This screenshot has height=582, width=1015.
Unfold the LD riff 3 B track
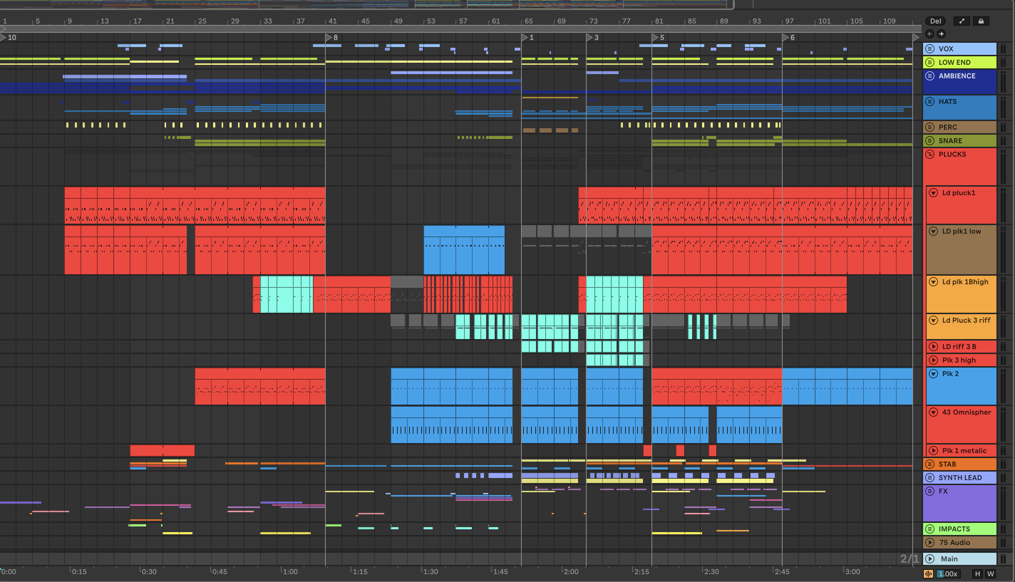click(x=933, y=347)
